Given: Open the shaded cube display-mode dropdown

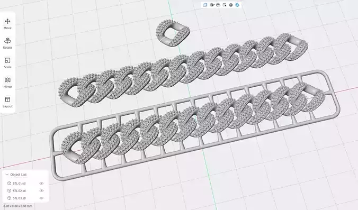Looking at the screenshot, I should tap(212, 5).
